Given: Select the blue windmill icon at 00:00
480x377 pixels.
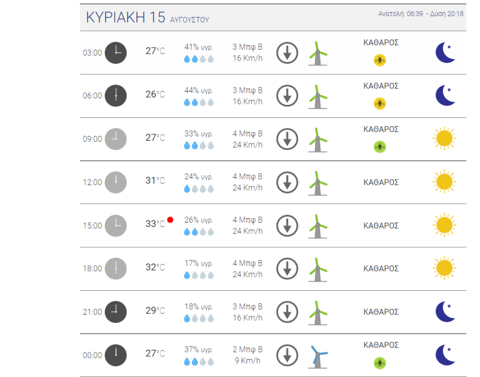Looking at the screenshot, I should [317, 356].
